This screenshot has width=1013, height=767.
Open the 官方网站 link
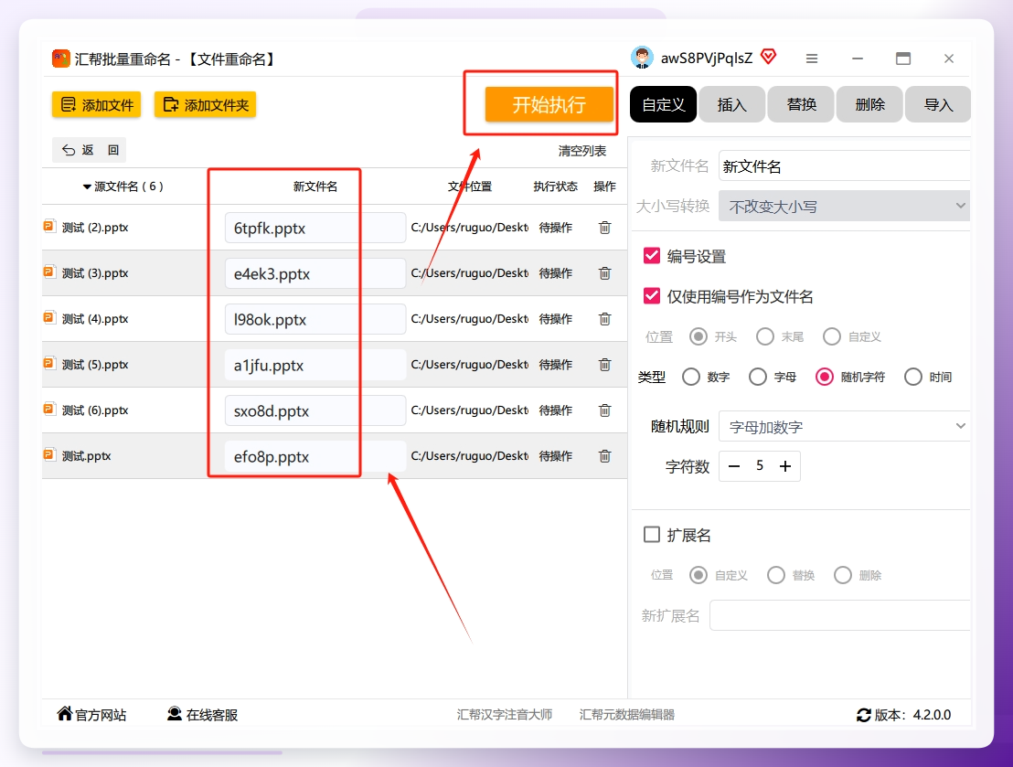point(91,715)
